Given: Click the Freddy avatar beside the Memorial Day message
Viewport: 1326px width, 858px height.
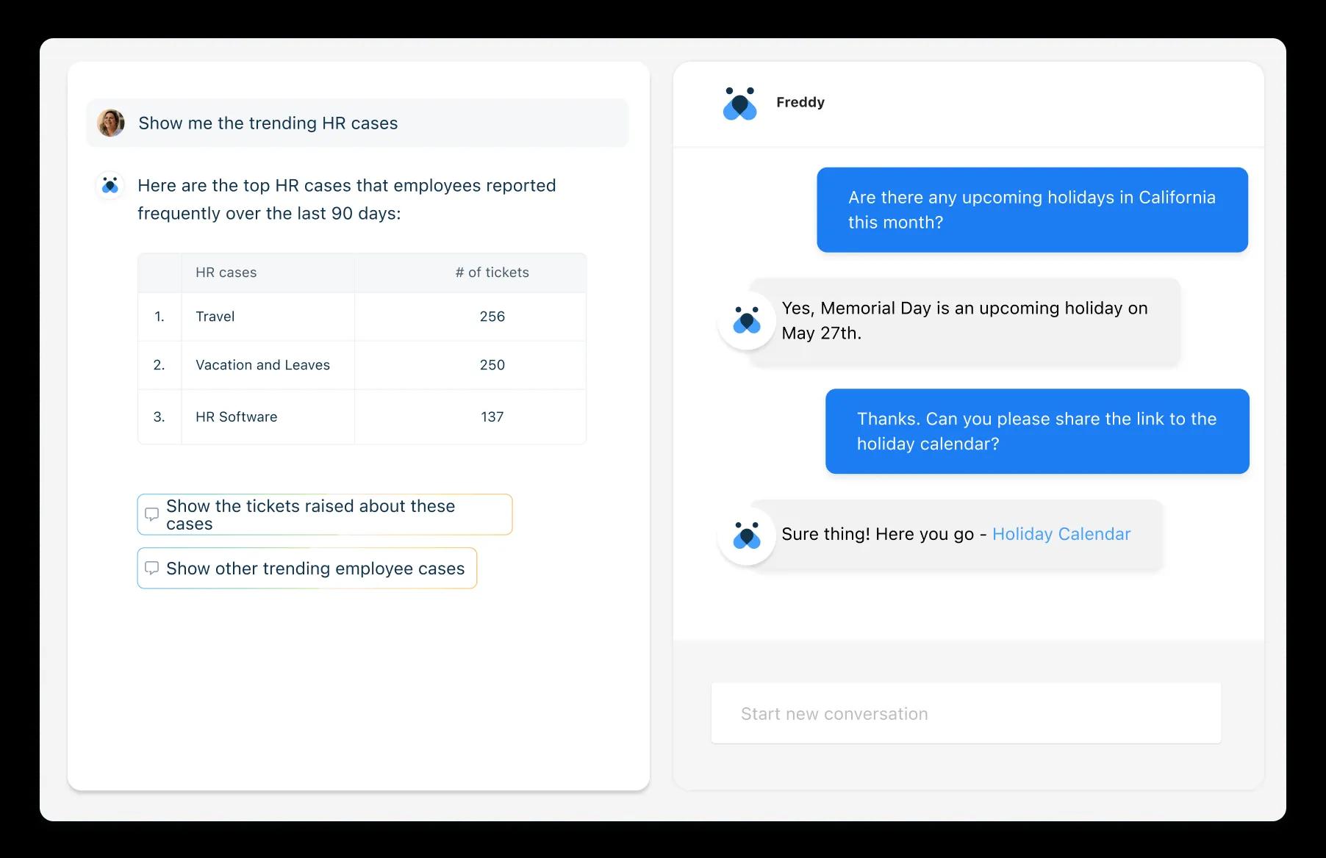Looking at the screenshot, I should click(x=747, y=321).
